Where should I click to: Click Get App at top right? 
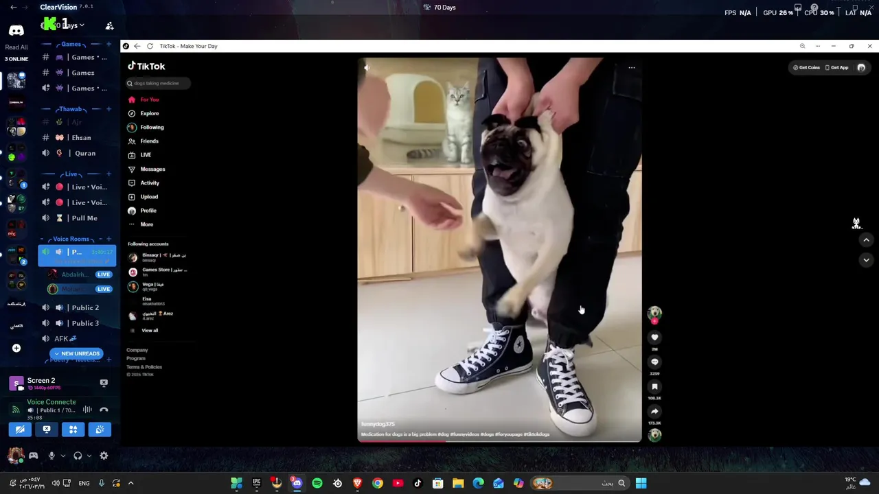tap(836, 67)
